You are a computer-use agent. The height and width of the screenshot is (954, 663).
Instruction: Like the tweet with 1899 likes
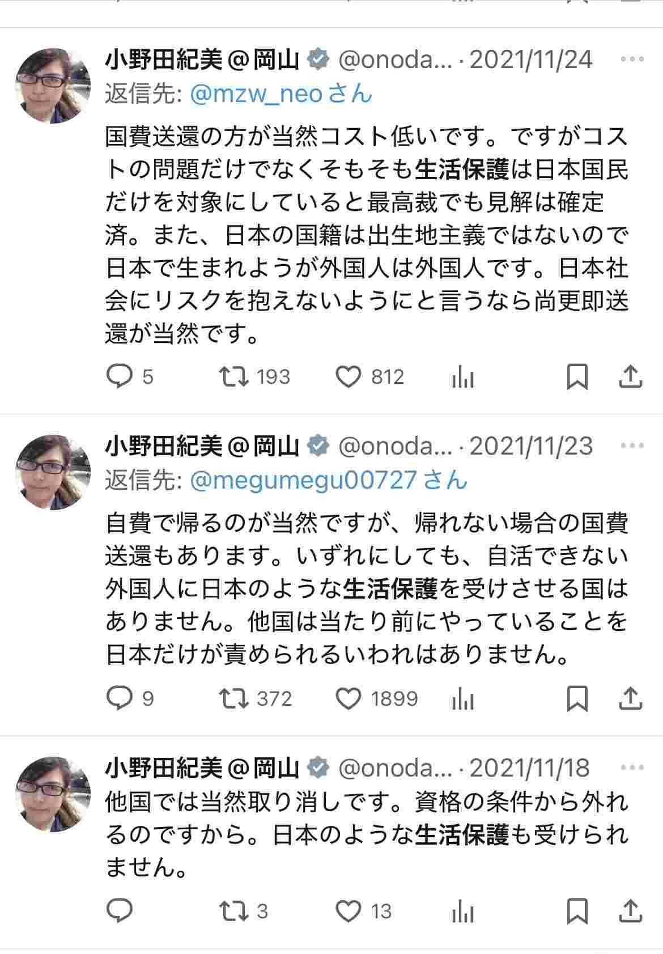[x=348, y=698]
